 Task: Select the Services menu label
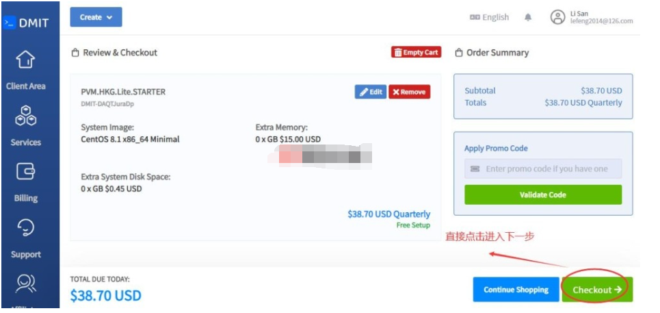tap(26, 142)
